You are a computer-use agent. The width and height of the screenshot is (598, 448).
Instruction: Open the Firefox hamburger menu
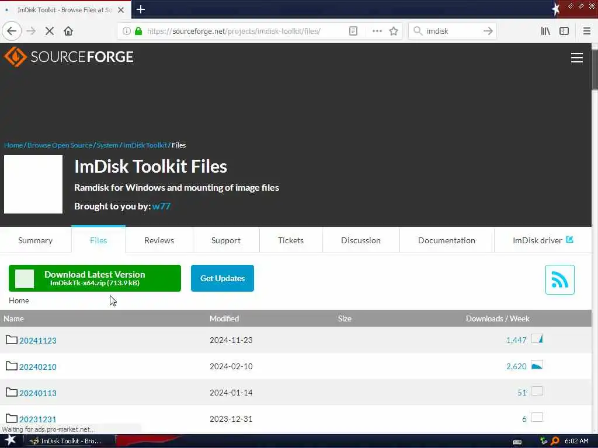pyautogui.click(x=586, y=32)
